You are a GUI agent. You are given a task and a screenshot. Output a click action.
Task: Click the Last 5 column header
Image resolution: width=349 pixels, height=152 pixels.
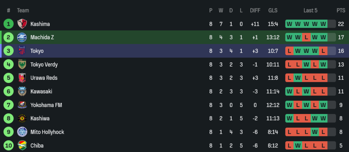(x=310, y=10)
